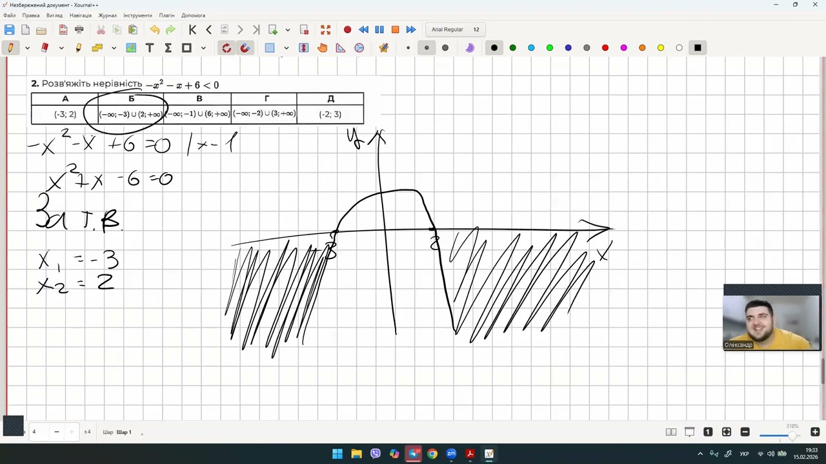Stop audio playback

coord(395,30)
